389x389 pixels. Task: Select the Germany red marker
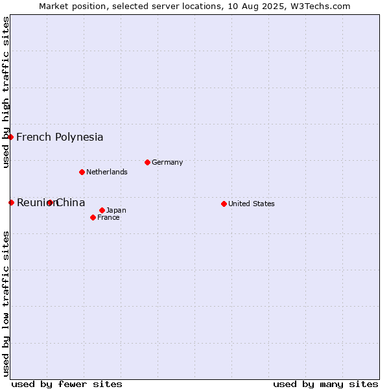pos(147,163)
